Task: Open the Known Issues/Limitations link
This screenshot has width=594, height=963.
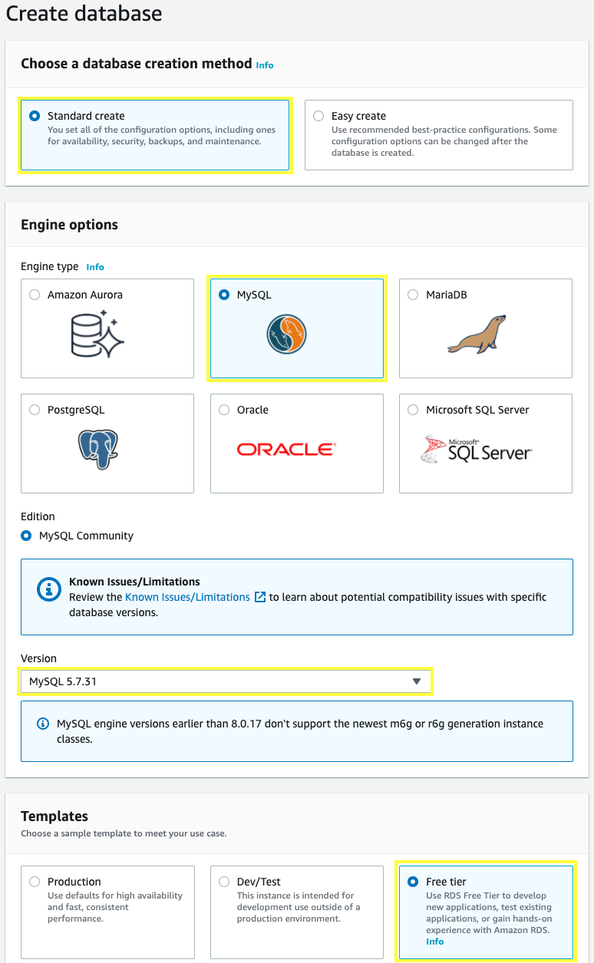Action: click(187, 597)
